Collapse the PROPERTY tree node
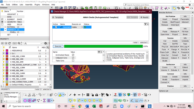The image size is (194, 109). (x=5, y=29)
